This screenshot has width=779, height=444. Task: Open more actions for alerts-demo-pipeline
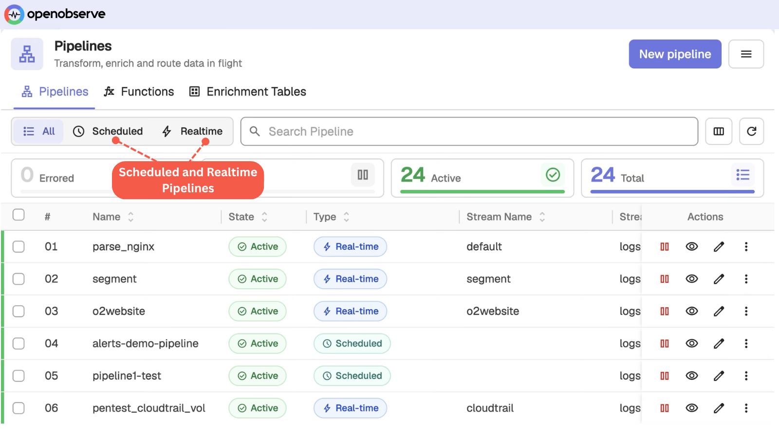point(746,344)
